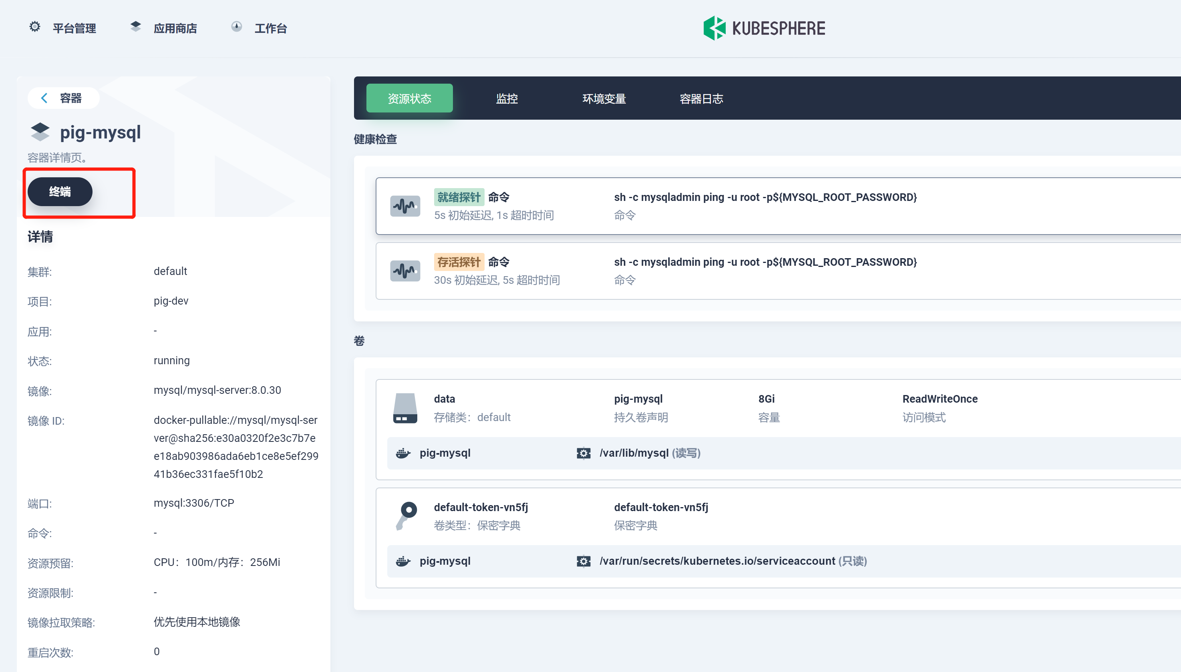Viewport: 1181px width, 672px height.
Task: Select the 资源状态 tab
Action: [409, 98]
